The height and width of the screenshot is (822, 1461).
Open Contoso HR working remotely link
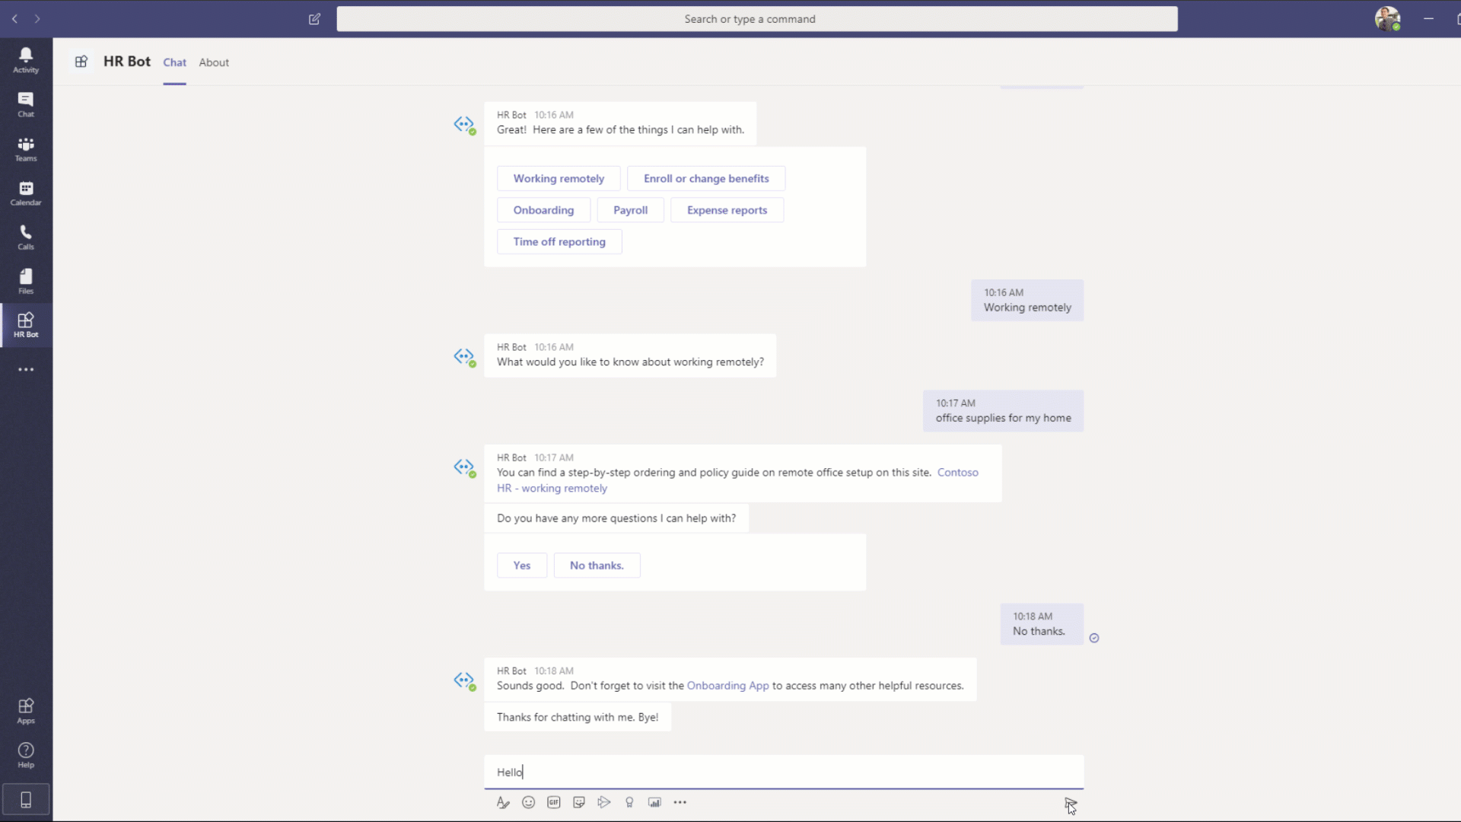737,479
